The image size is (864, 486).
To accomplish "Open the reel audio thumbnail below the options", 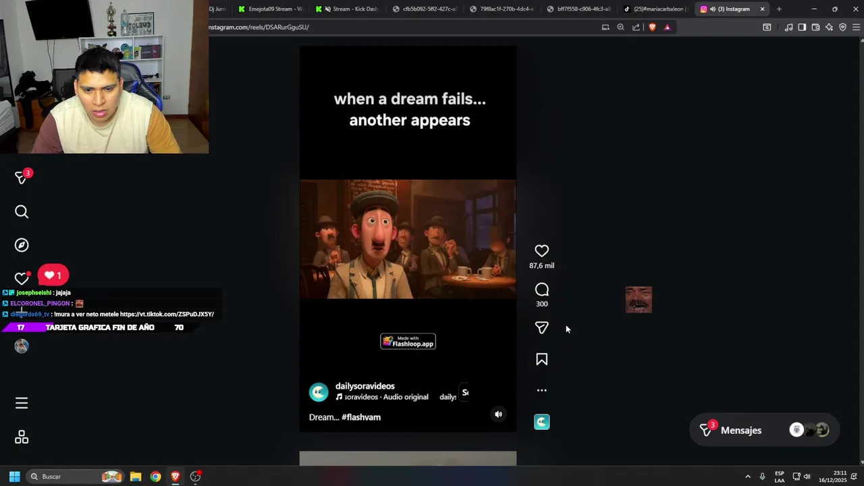I will coord(541,422).
